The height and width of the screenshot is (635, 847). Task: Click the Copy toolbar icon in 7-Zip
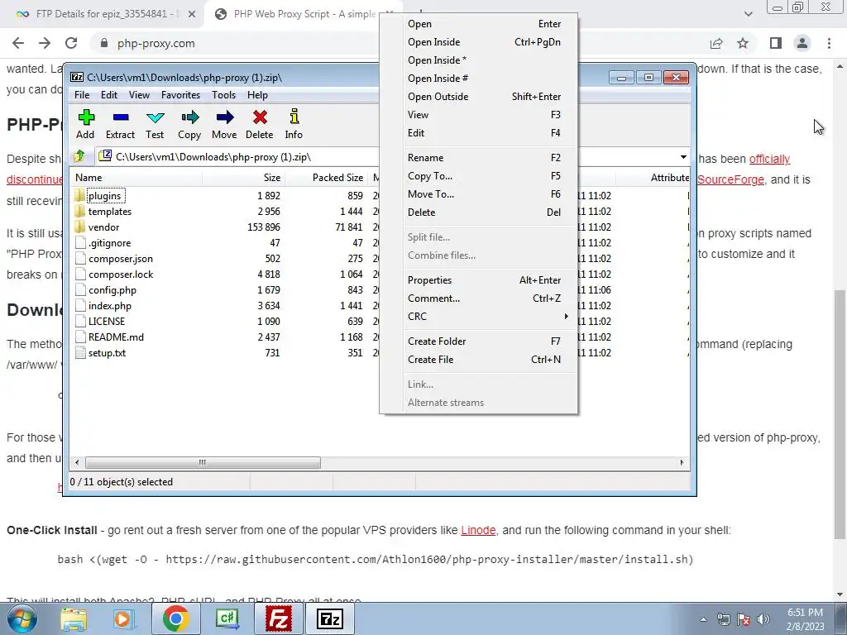(x=189, y=124)
